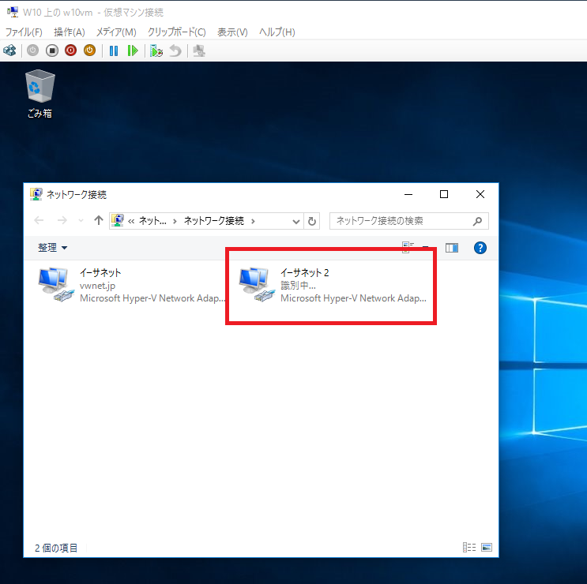The width and height of the screenshot is (587, 584).
Task: Open the ファイル(F) menu
Action: point(24,32)
